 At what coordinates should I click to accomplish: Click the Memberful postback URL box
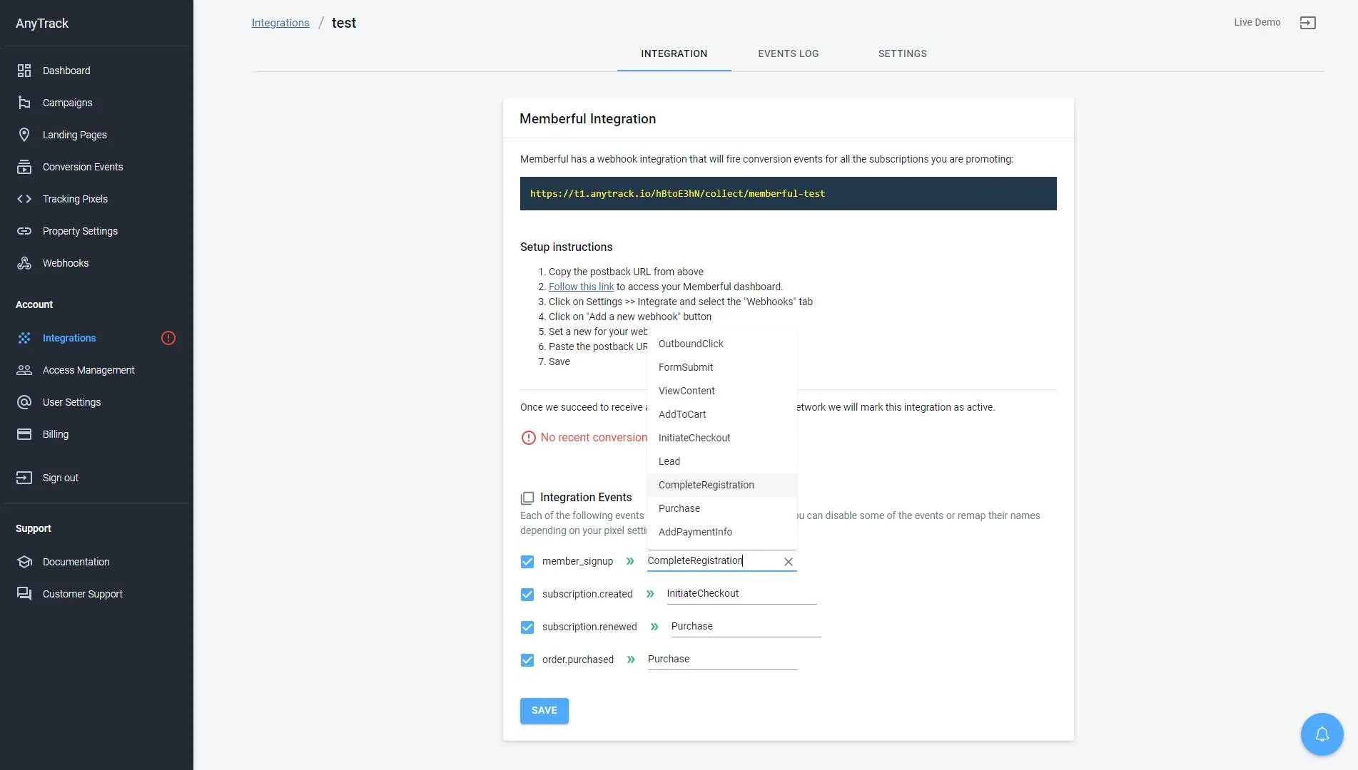789,194
